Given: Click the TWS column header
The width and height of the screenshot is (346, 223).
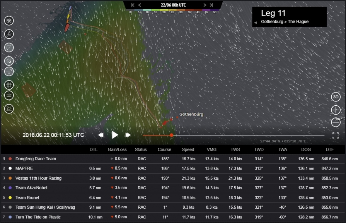Looking at the screenshot, I should [235, 149].
